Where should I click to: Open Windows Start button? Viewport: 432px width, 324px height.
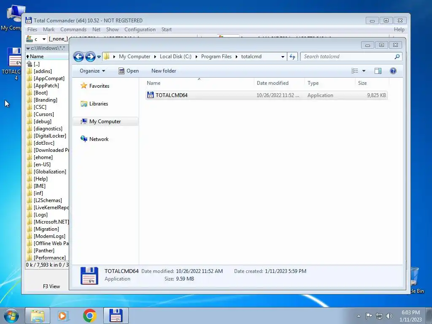coord(11,316)
